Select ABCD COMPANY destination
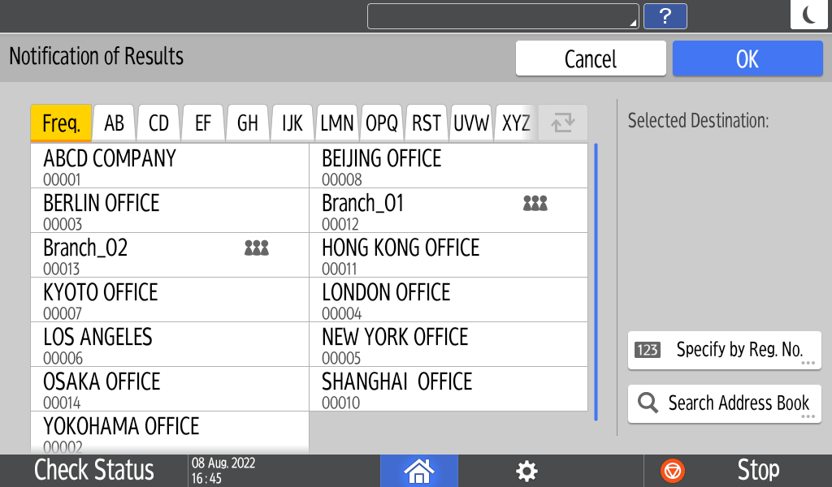Image resolution: width=832 pixels, height=487 pixels. pos(170,166)
